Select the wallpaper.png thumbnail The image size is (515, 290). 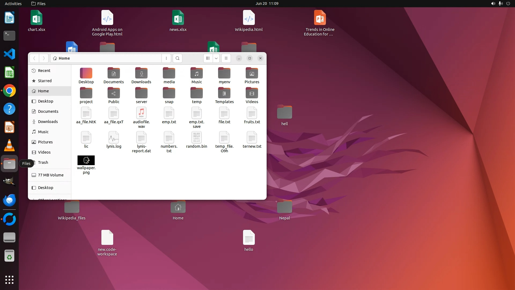pyautogui.click(x=86, y=160)
